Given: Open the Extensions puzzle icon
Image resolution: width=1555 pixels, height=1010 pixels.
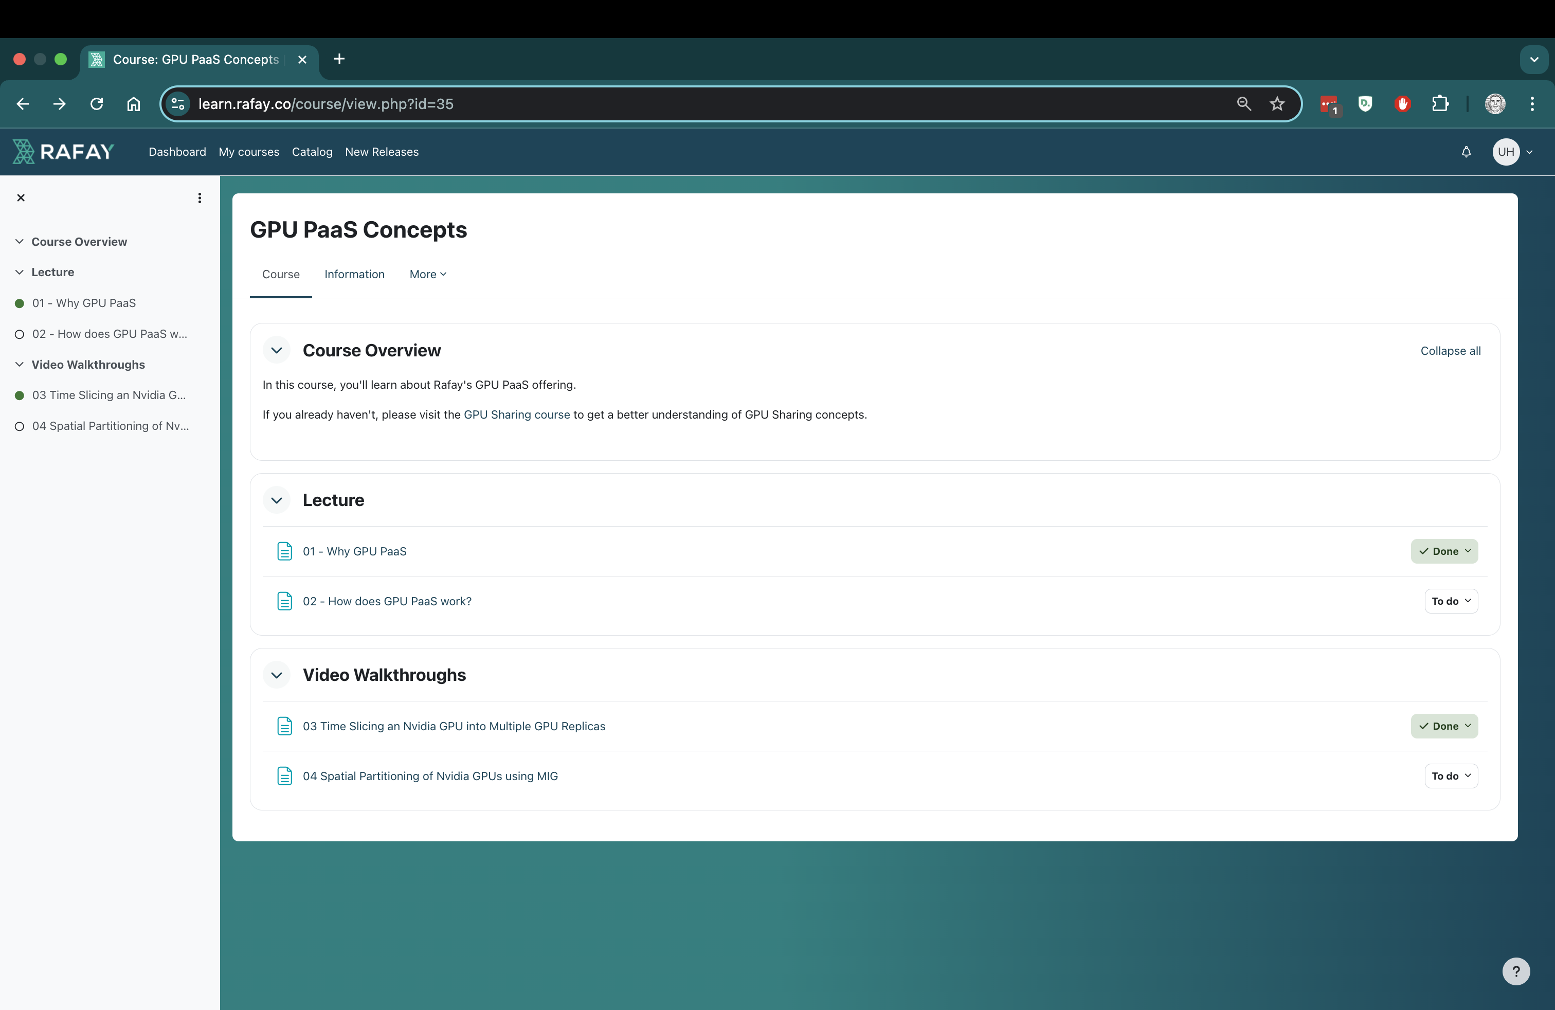Looking at the screenshot, I should click(1440, 104).
